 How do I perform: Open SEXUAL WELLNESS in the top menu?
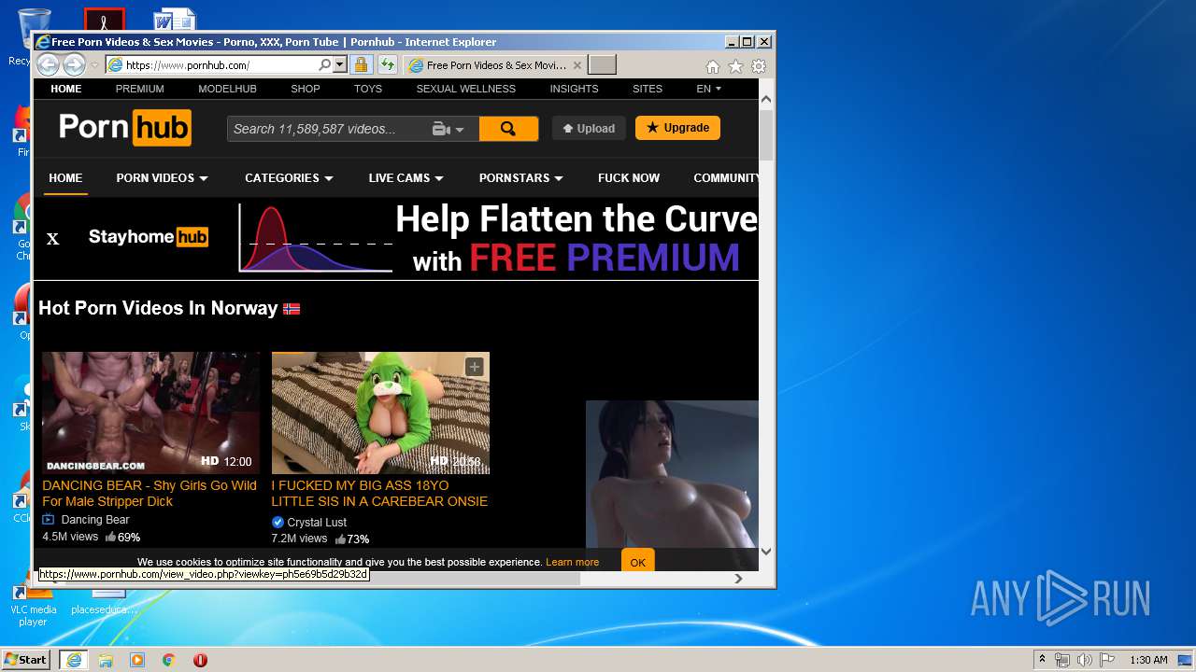pyautogui.click(x=466, y=89)
